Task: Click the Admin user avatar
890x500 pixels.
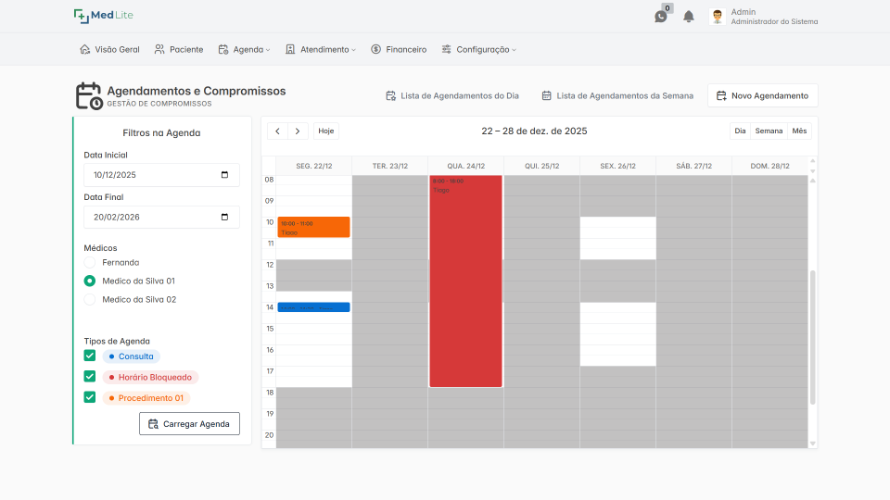Action: pyautogui.click(x=718, y=17)
